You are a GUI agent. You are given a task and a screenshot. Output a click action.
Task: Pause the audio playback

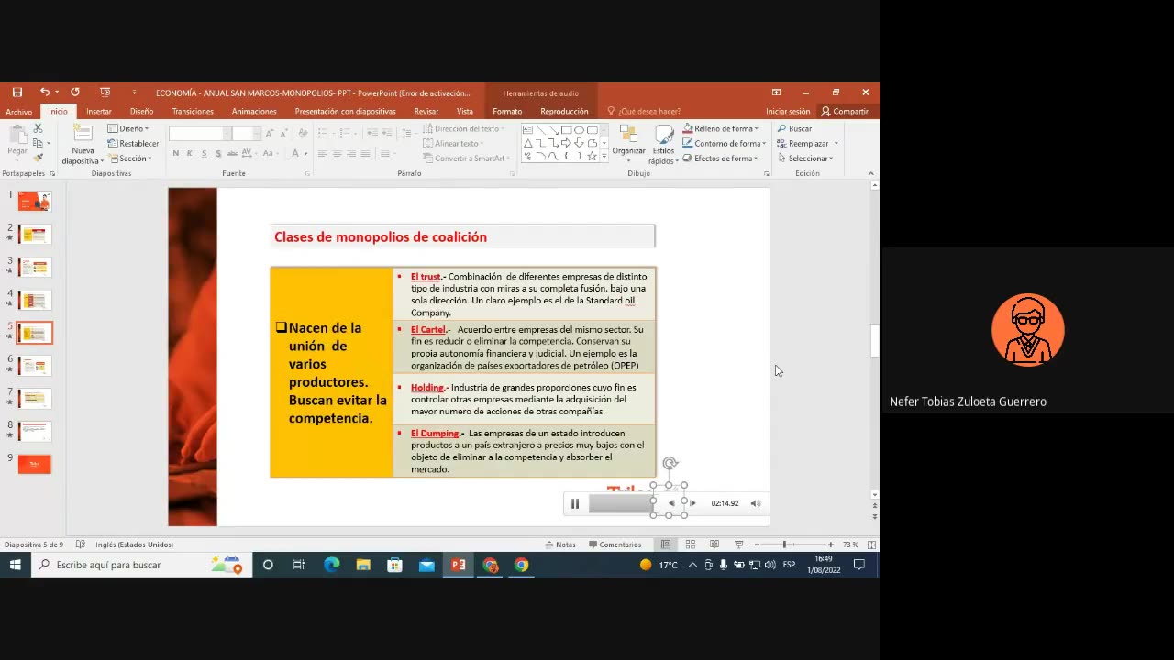(x=575, y=503)
